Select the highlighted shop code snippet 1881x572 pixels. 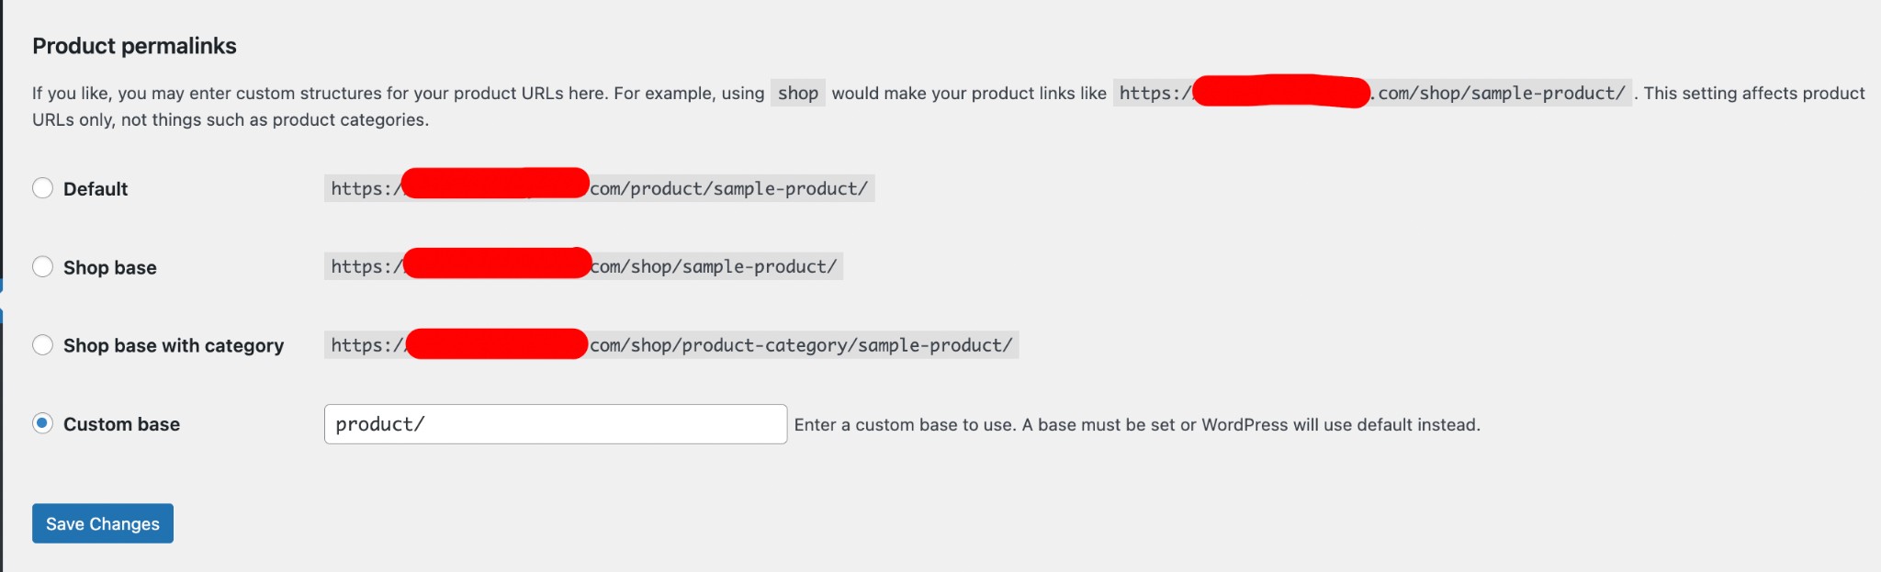pos(797,93)
